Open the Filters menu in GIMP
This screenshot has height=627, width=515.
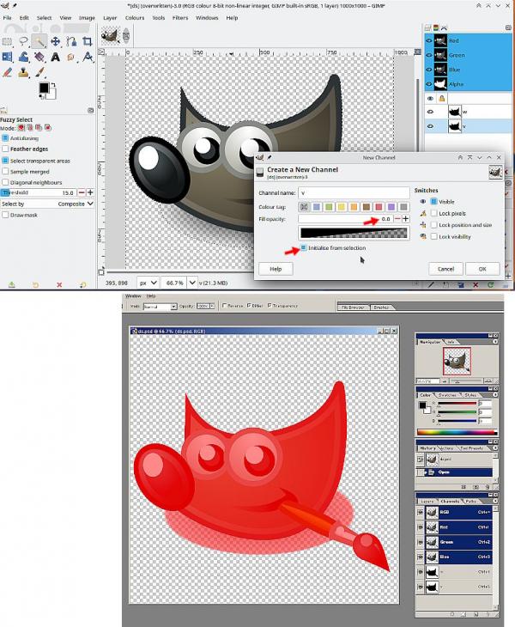(180, 17)
